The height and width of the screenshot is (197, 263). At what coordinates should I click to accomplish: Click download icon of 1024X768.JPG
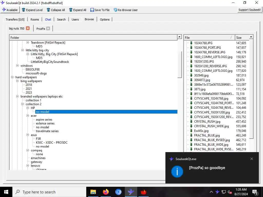pos(191,43)
